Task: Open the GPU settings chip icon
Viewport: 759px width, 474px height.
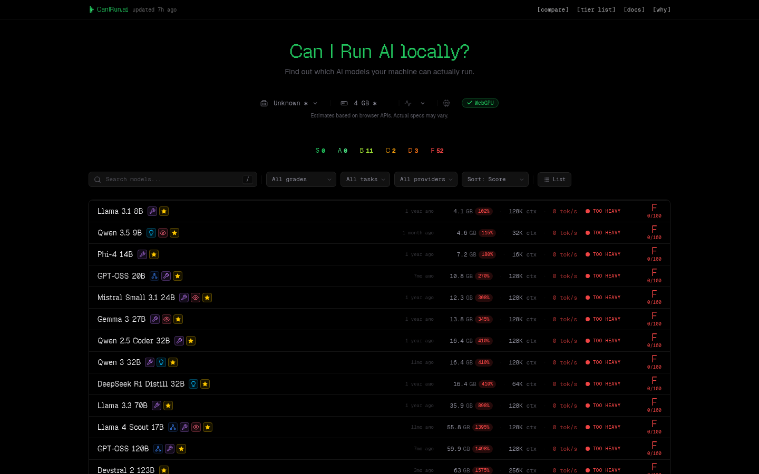Action: [446, 103]
